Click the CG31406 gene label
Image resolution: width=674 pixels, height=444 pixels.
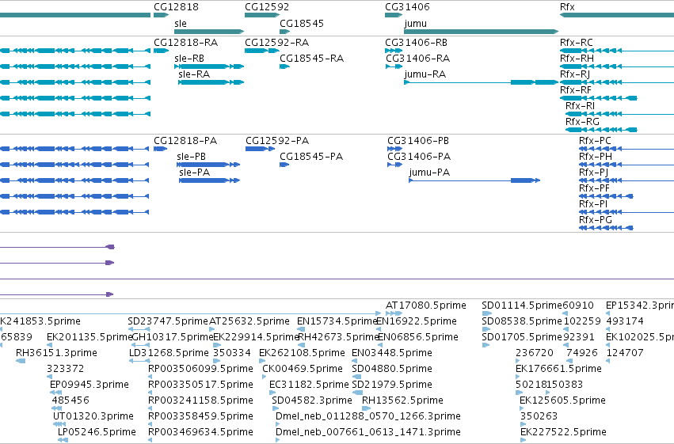[407, 7]
